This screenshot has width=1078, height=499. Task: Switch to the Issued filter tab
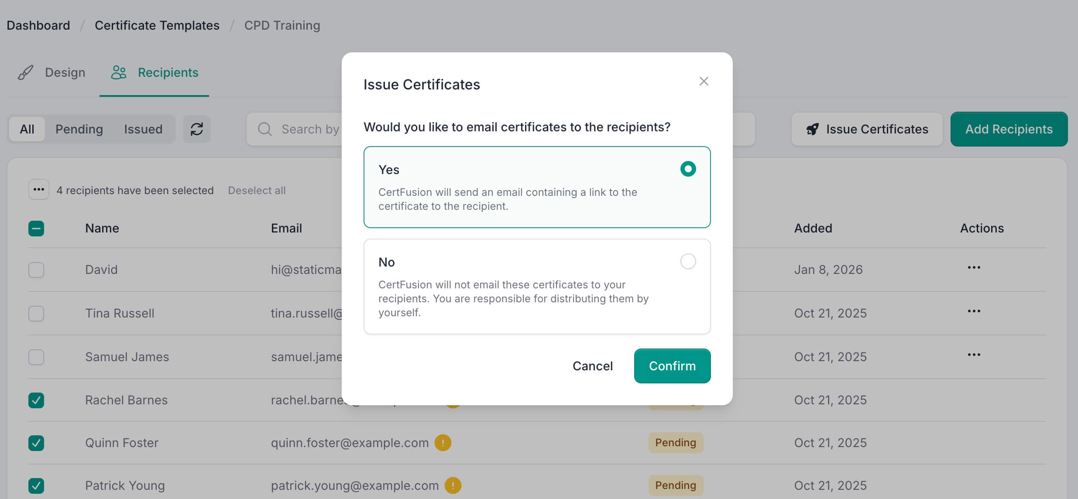click(x=143, y=129)
